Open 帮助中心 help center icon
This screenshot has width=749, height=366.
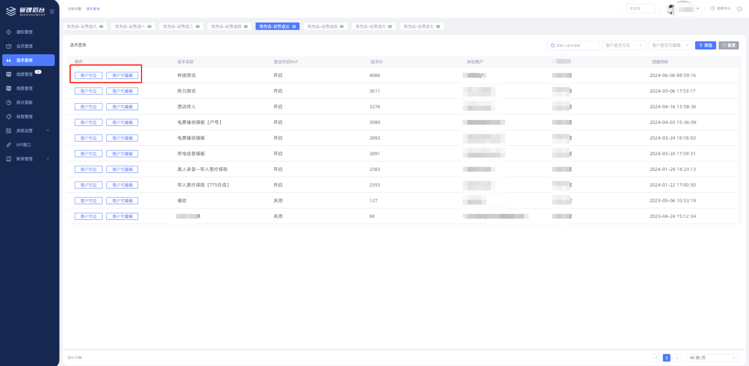(x=713, y=9)
